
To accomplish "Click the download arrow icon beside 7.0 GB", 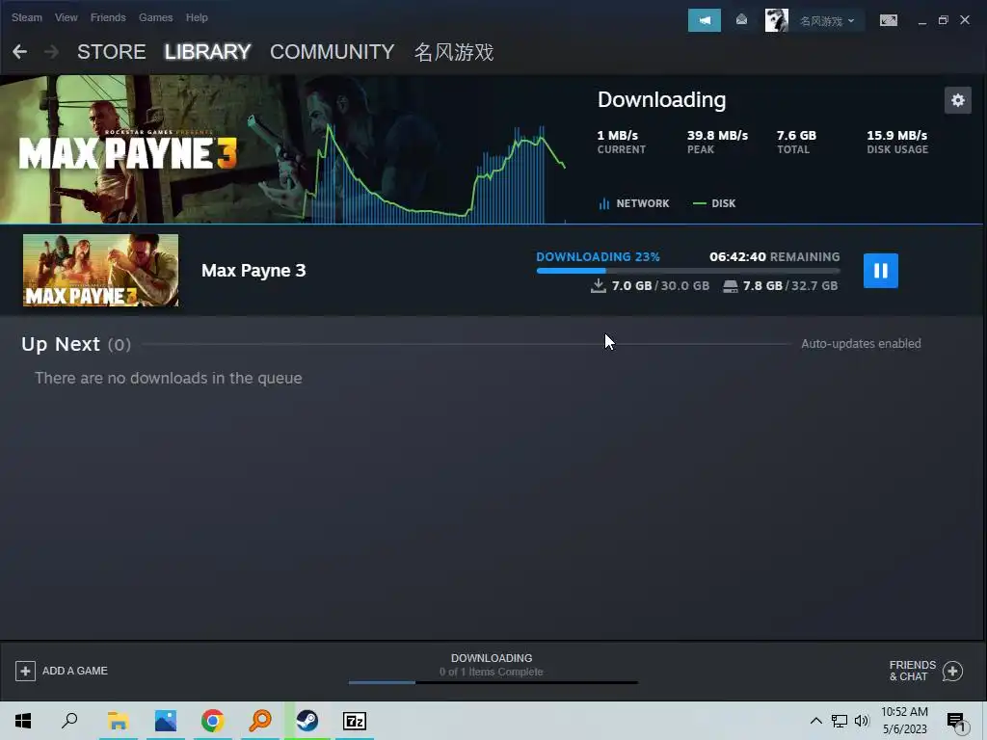I will [599, 285].
